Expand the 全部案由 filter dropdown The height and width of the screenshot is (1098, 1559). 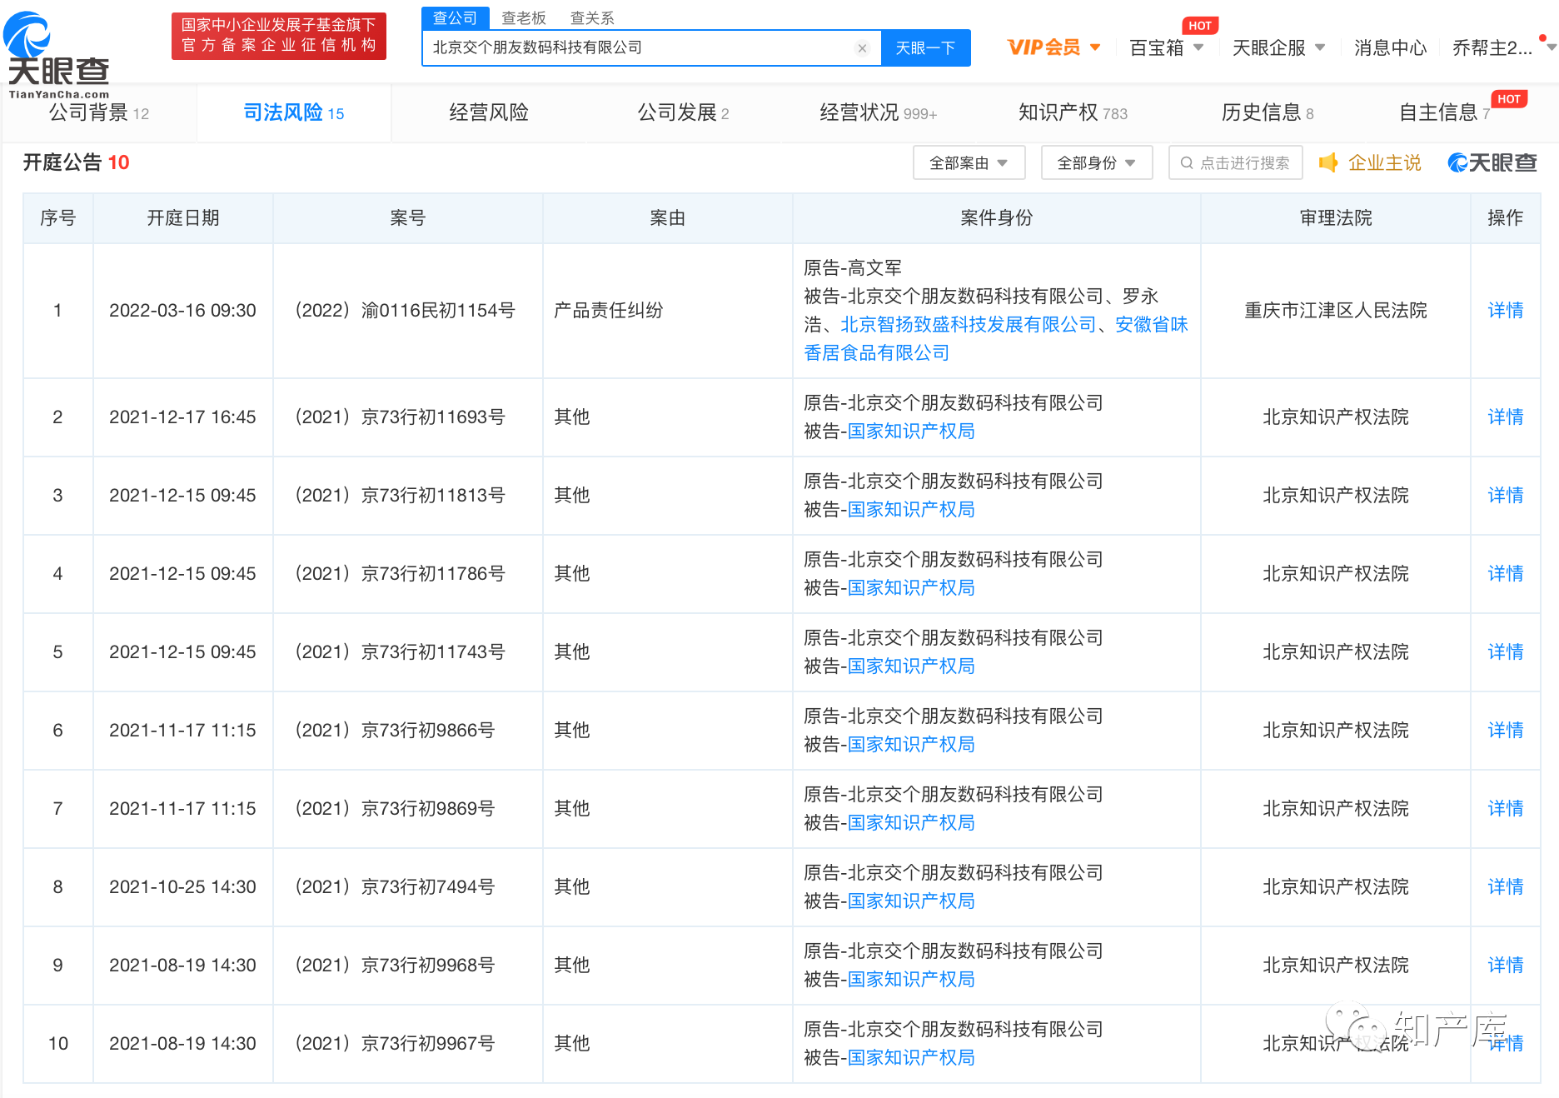coord(969,163)
